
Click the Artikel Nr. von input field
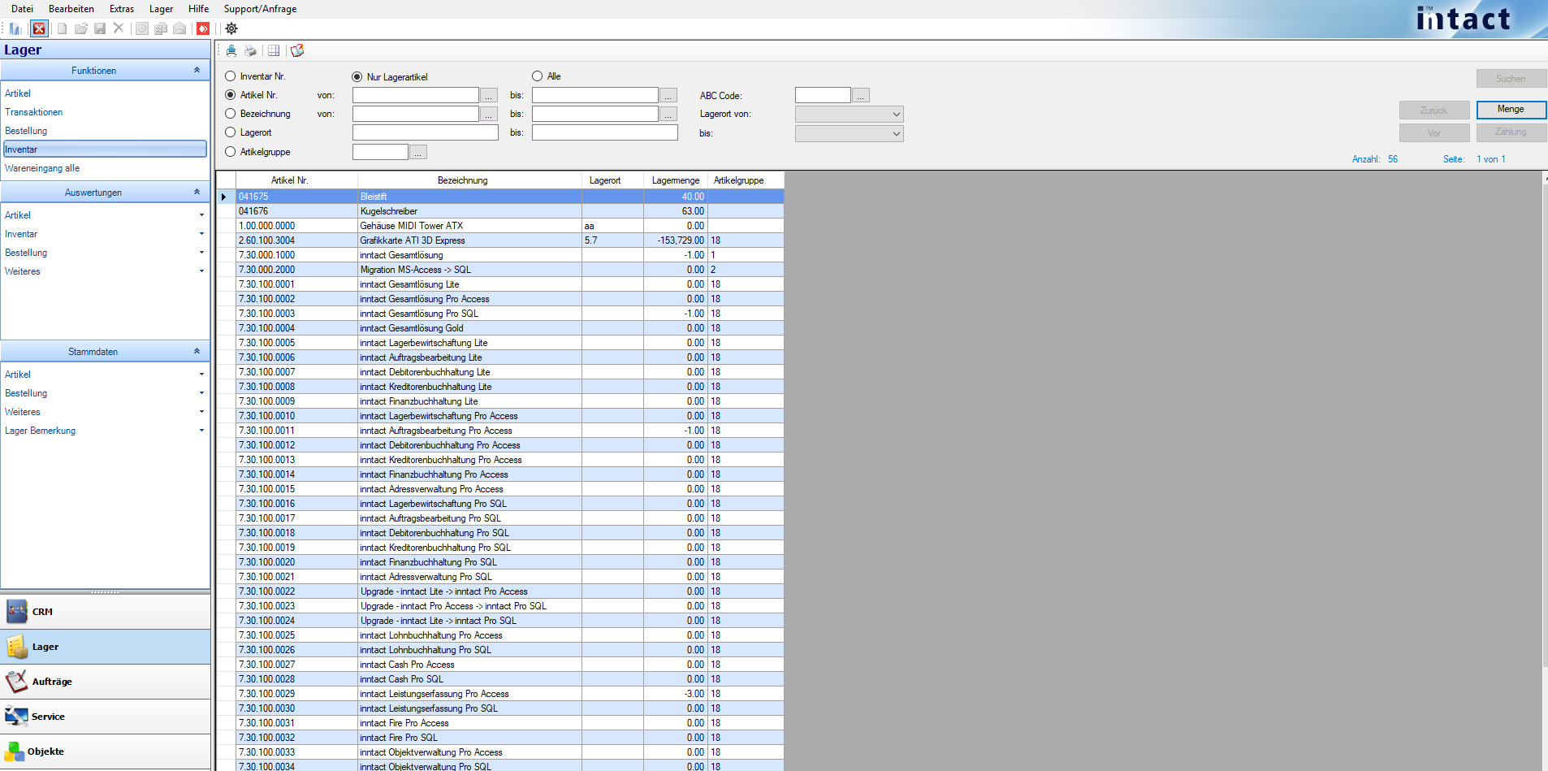pyautogui.click(x=415, y=95)
